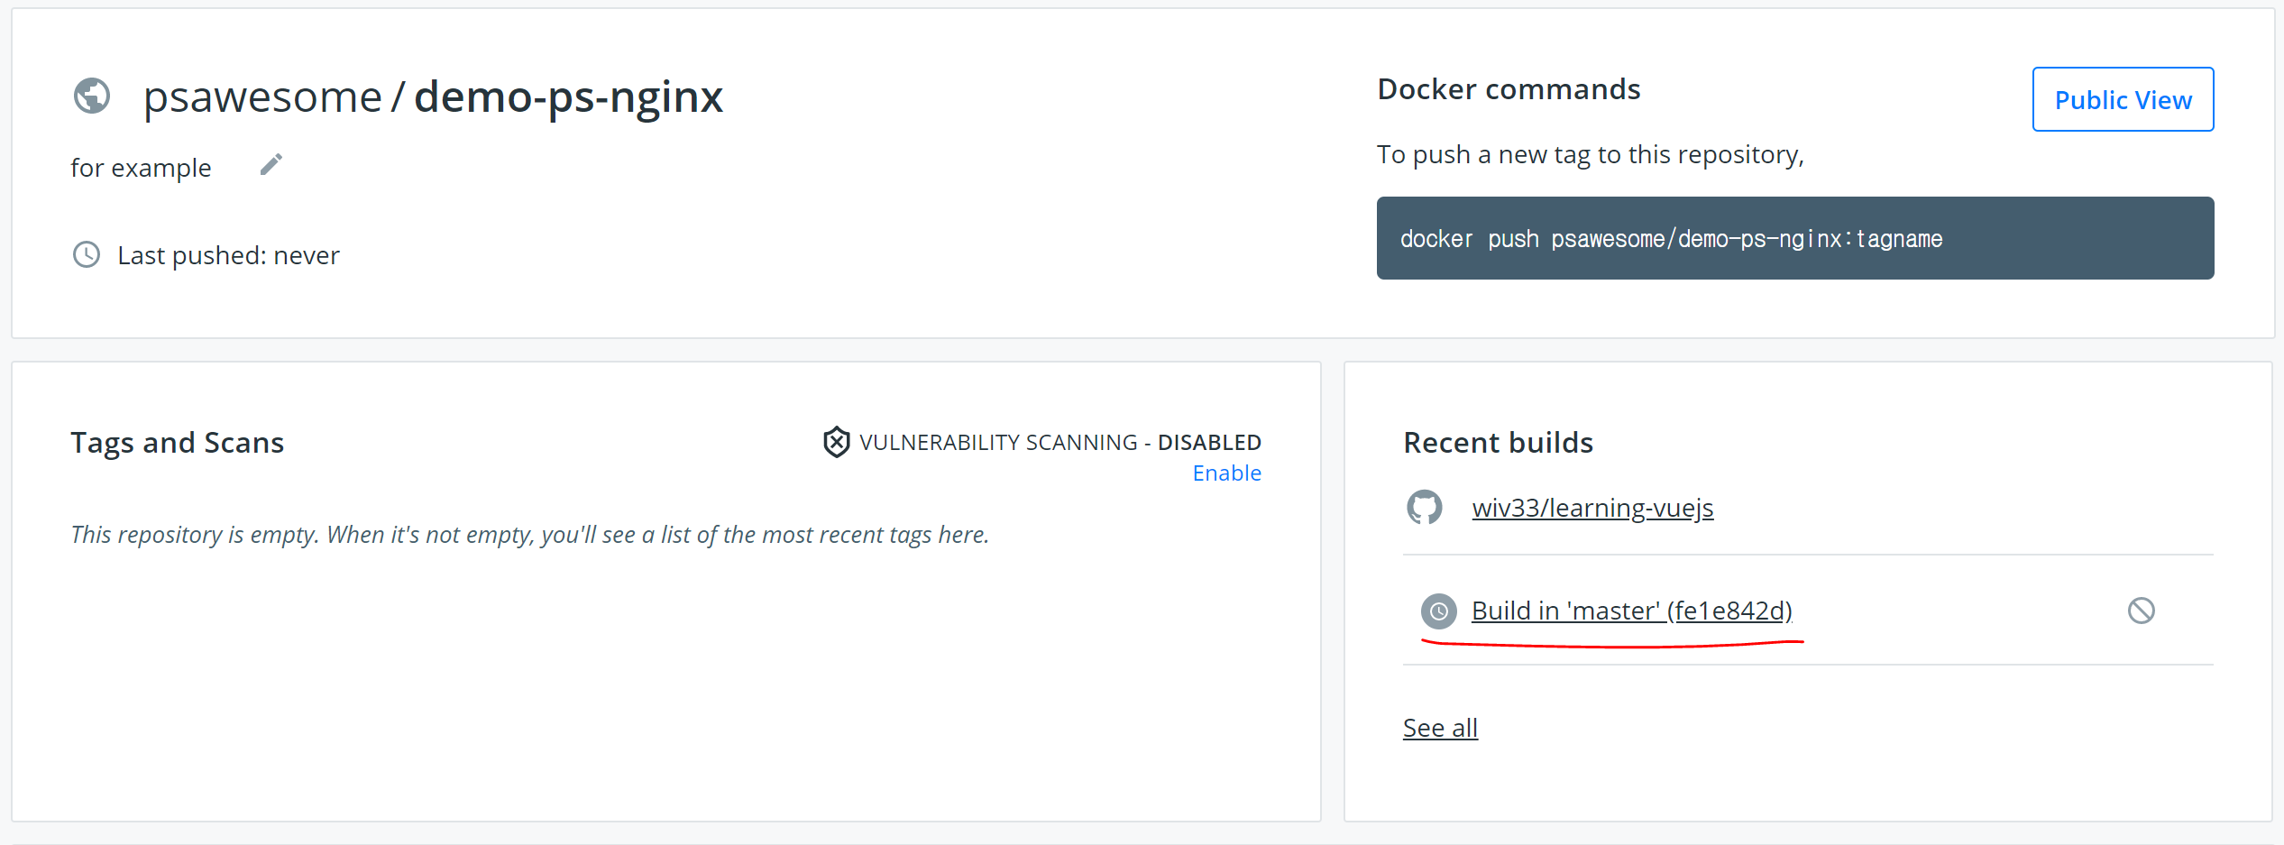This screenshot has height=845, width=2284.
Task: Click the 'for example' description text
Action: click(x=141, y=168)
